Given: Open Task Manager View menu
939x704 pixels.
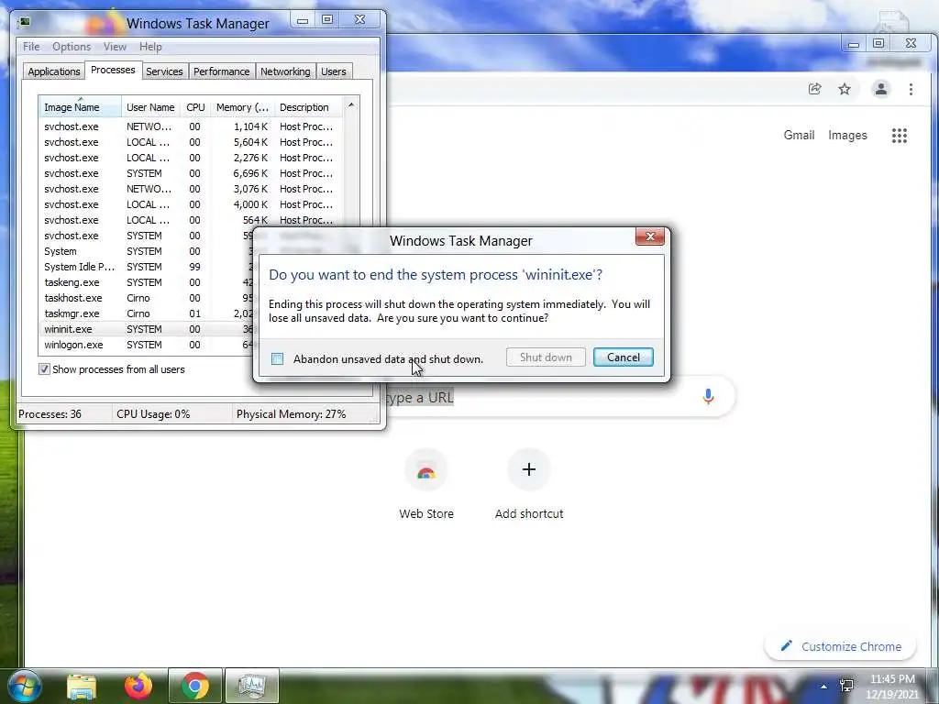Looking at the screenshot, I should 115,47.
